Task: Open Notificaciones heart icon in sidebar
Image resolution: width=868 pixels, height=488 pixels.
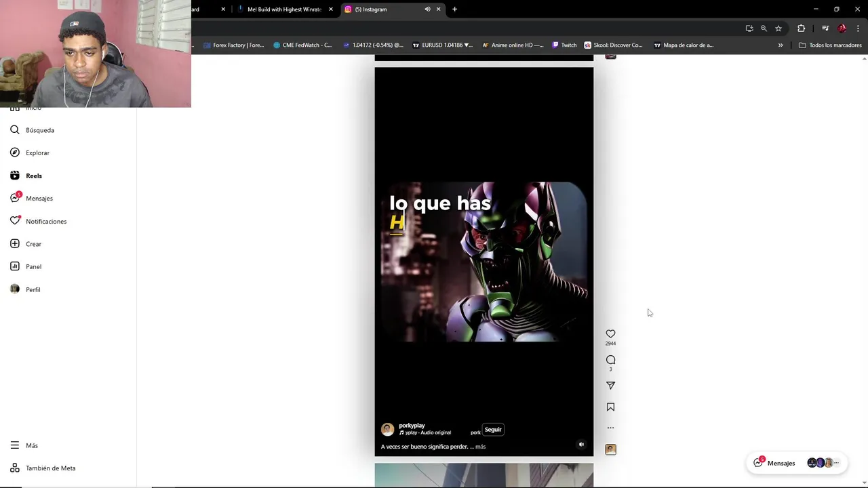Action: point(15,221)
